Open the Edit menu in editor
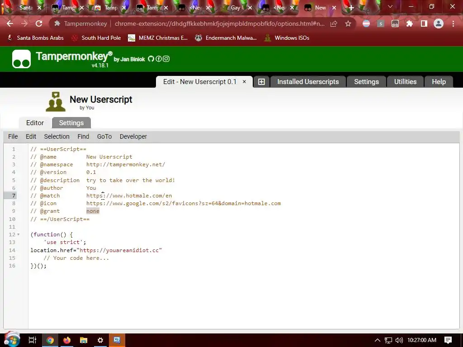The width and height of the screenshot is (463, 347). 31,136
